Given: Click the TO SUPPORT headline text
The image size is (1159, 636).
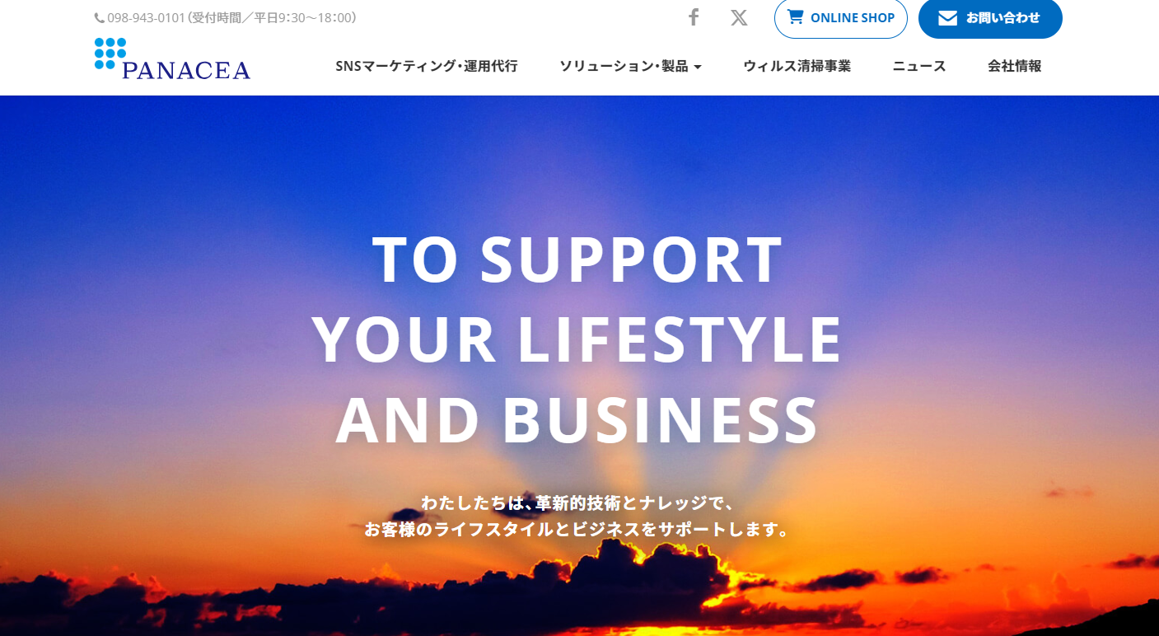Looking at the screenshot, I should click(x=577, y=260).
